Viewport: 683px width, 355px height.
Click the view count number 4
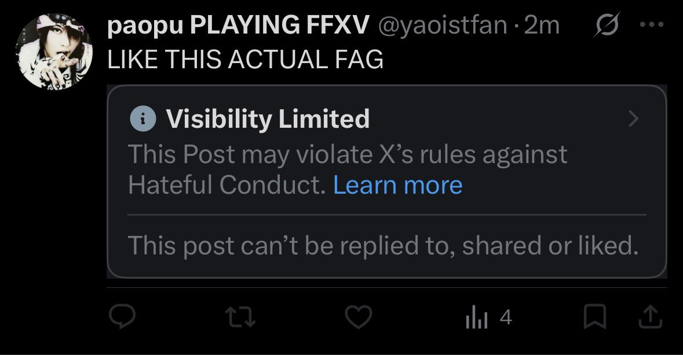(505, 317)
